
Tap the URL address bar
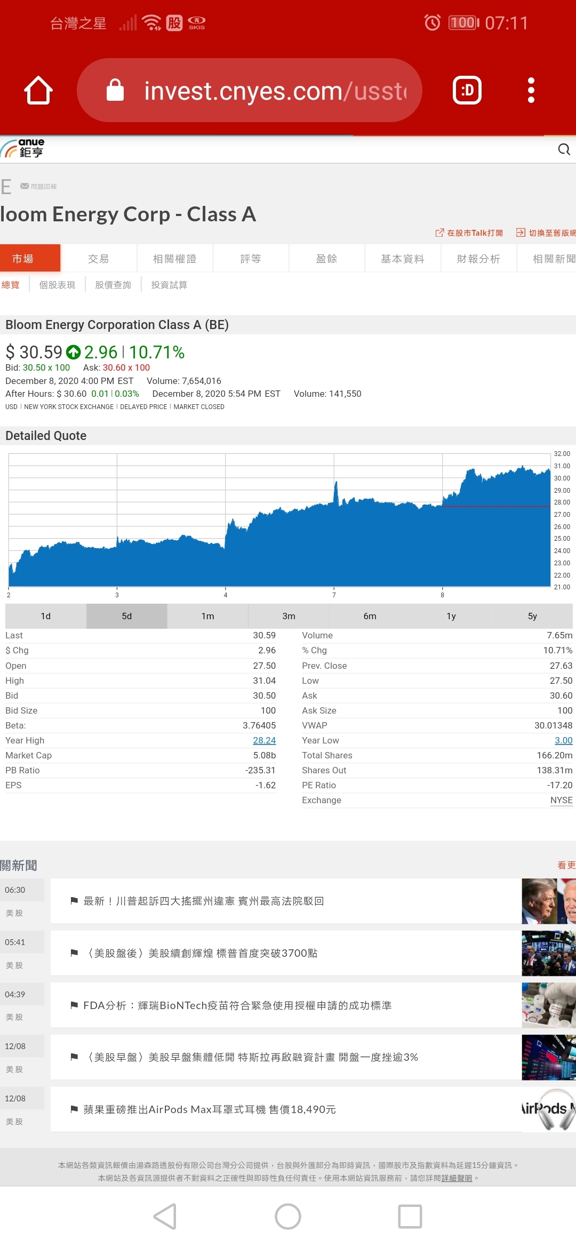tap(250, 91)
